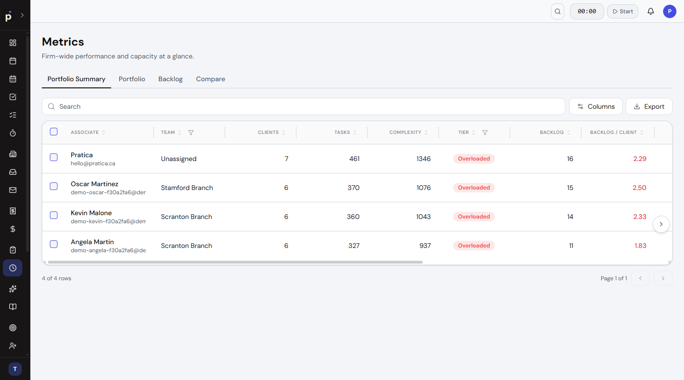
Task: Click the email hello@pratica.ca
Action: (x=93, y=163)
